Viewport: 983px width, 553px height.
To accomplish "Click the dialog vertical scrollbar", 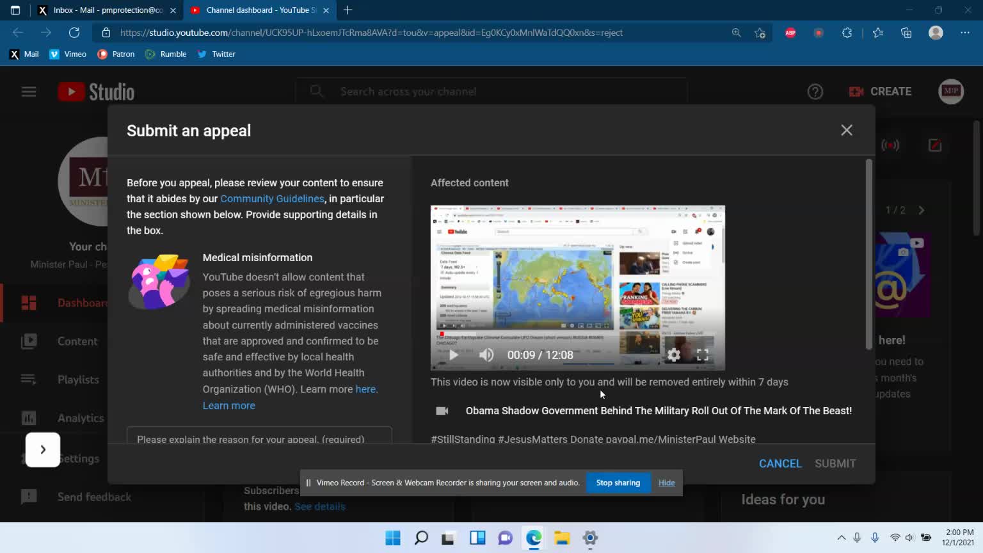I will [868, 254].
